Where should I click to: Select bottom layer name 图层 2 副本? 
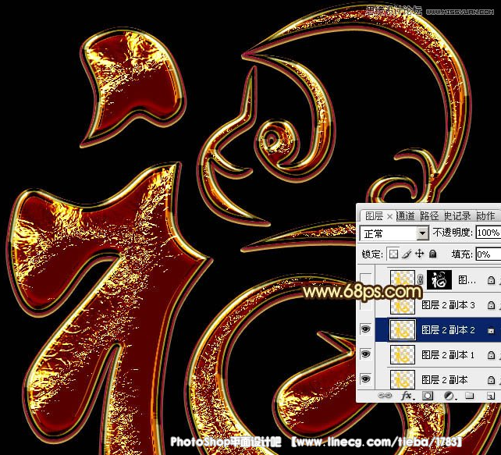tap(445, 379)
